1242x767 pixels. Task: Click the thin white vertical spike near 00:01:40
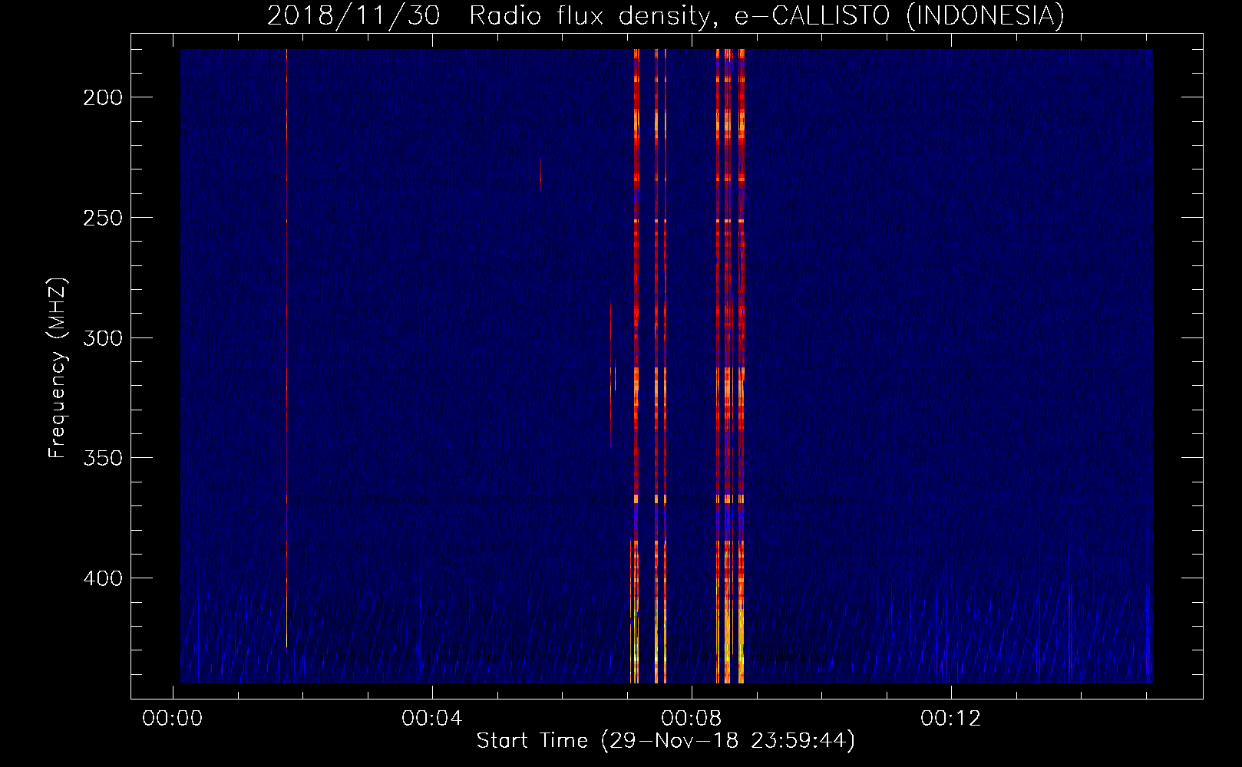point(286,349)
